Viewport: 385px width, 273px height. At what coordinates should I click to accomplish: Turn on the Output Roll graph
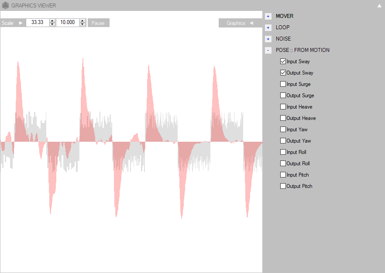[x=283, y=164]
